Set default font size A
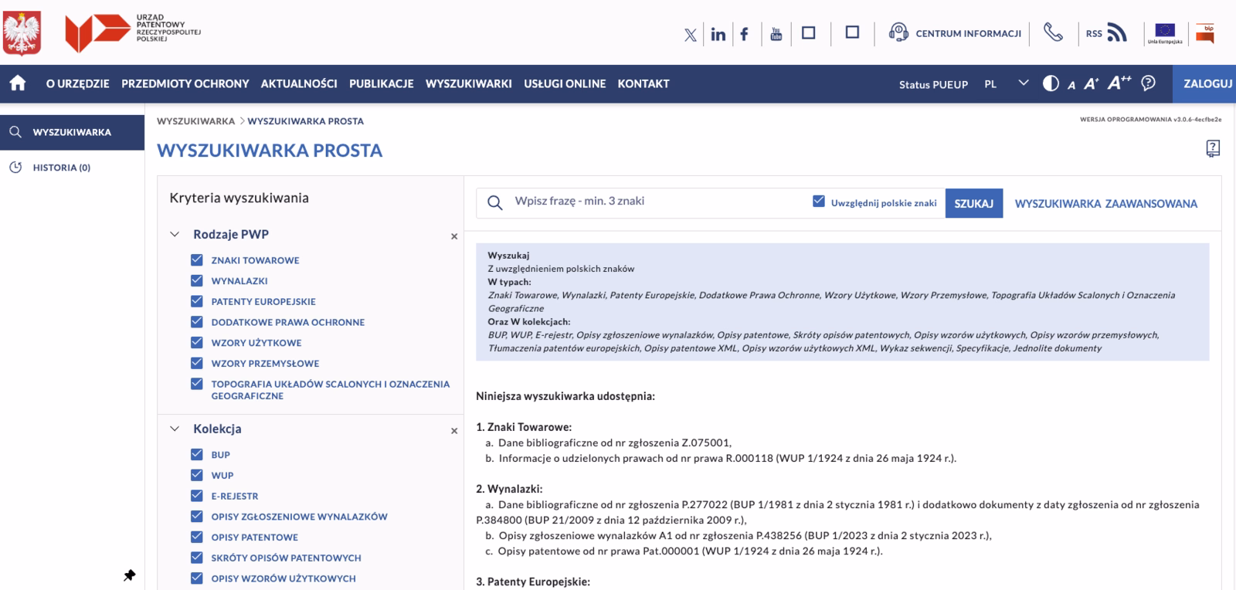 click(x=1071, y=85)
